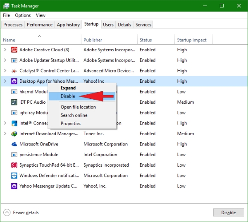Click the Yahoo!, Inc. publisher cell
The height and width of the screenshot is (222, 248).
95,186
